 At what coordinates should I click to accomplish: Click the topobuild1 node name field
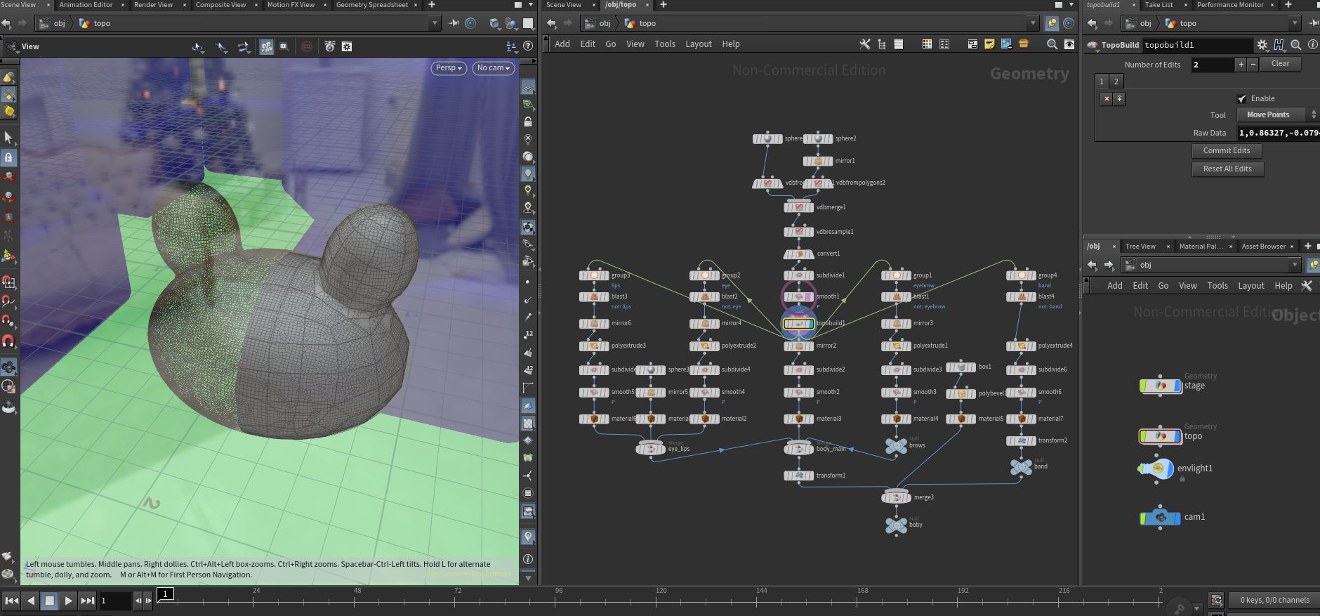[x=1197, y=45]
